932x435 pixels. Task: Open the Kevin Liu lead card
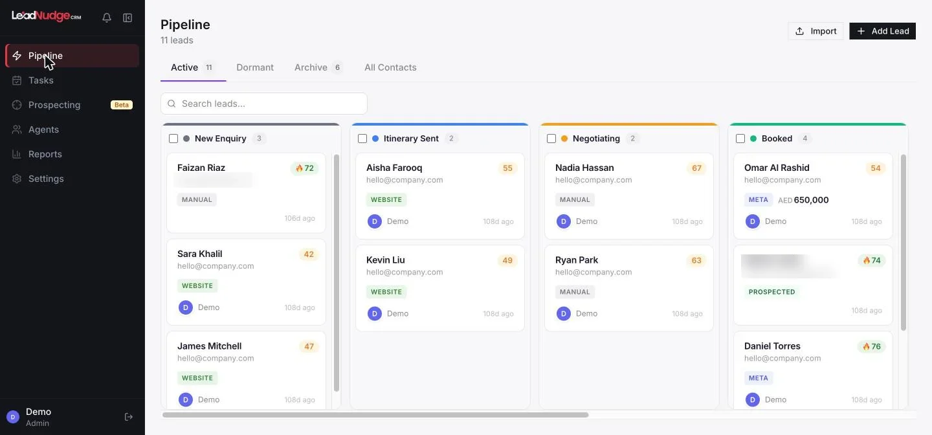(440, 288)
